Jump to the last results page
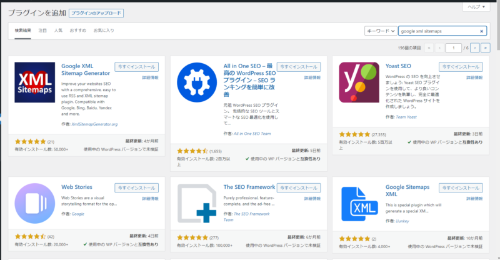The height and width of the screenshot is (260, 500). coord(486,48)
